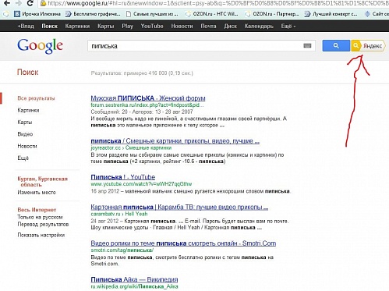Image resolution: width=389 pixels, height=291 pixels.
Task: Filter by Карты in the left sidebar
Action: 25,122
